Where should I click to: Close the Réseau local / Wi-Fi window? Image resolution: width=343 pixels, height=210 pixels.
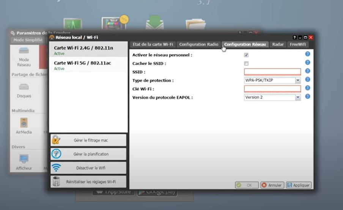pos(311,38)
